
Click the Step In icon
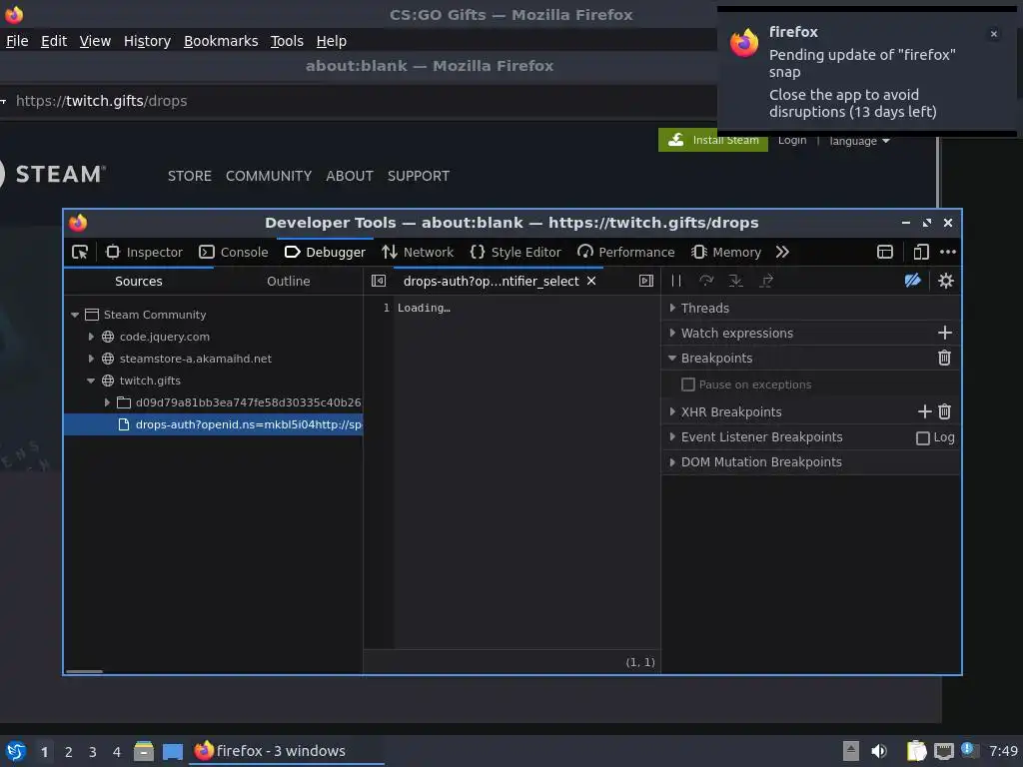point(736,281)
